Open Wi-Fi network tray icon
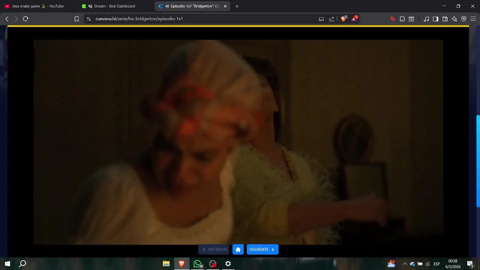Image resolution: width=480 pixels, height=270 pixels. [427, 264]
